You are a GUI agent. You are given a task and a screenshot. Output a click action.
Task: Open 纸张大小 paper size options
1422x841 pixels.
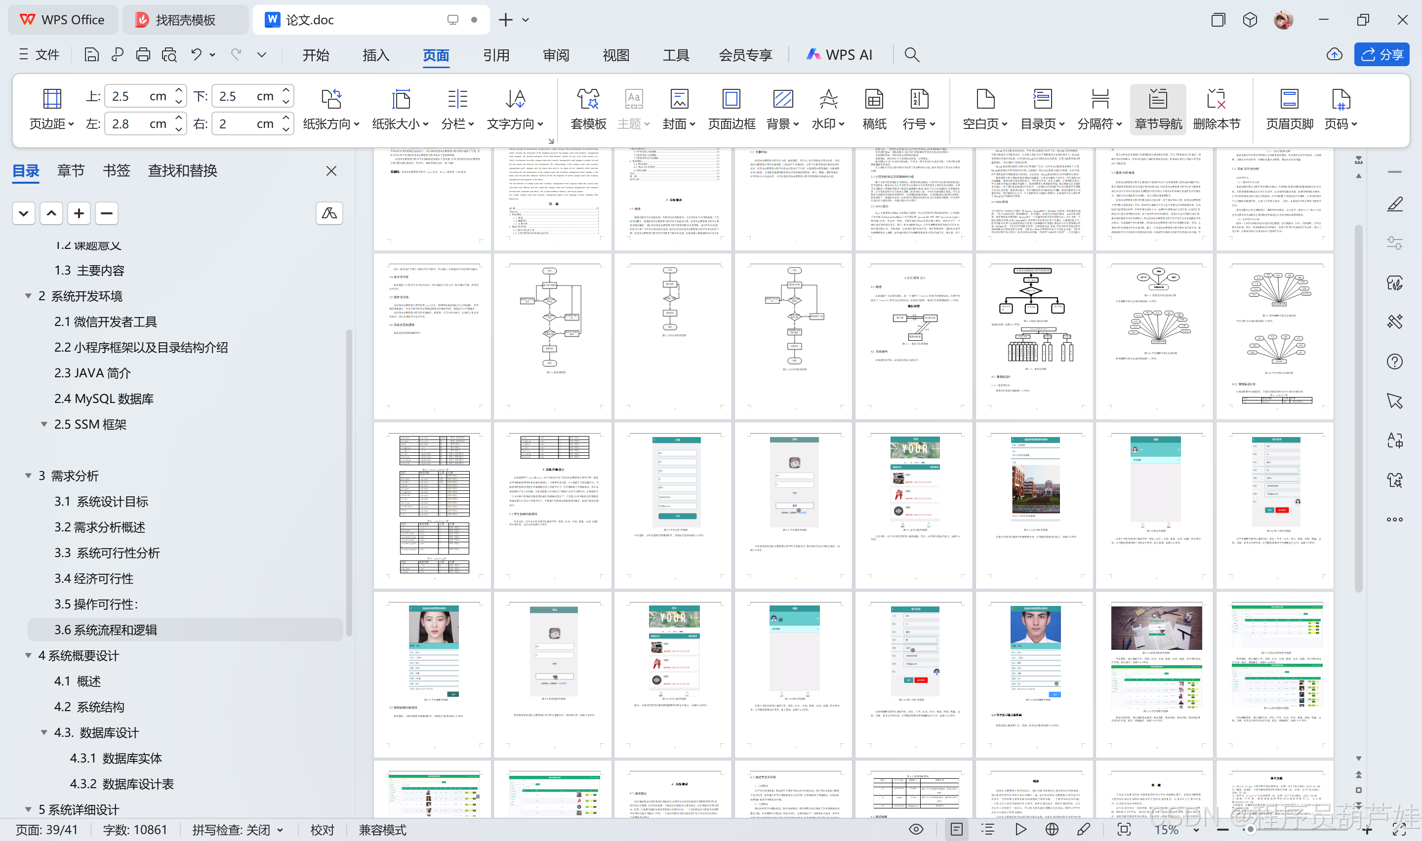(400, 110)
